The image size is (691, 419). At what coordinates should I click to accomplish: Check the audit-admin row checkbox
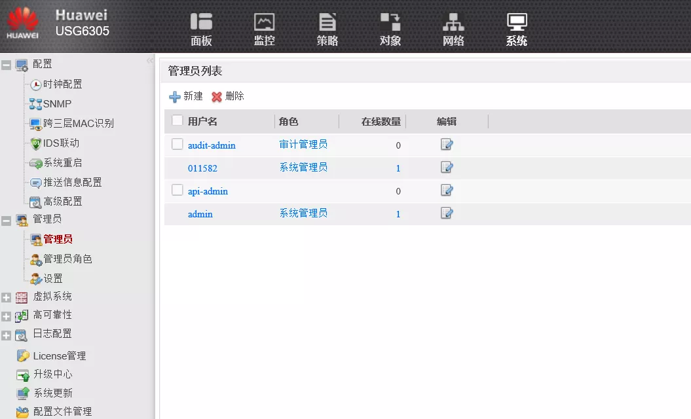pyautogui.click(x=177, y=144)
